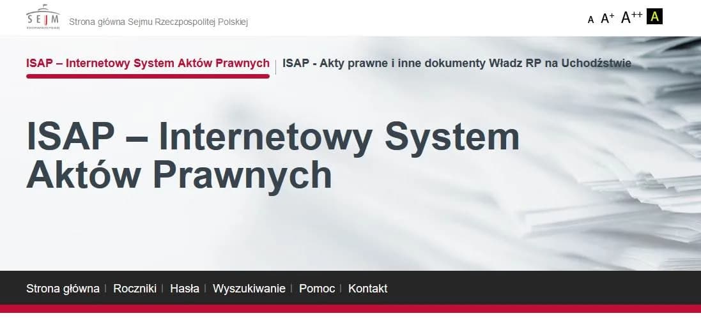
Task: Click the red stripe beneath the navigation bar
Action: click(x=350, y=308)
